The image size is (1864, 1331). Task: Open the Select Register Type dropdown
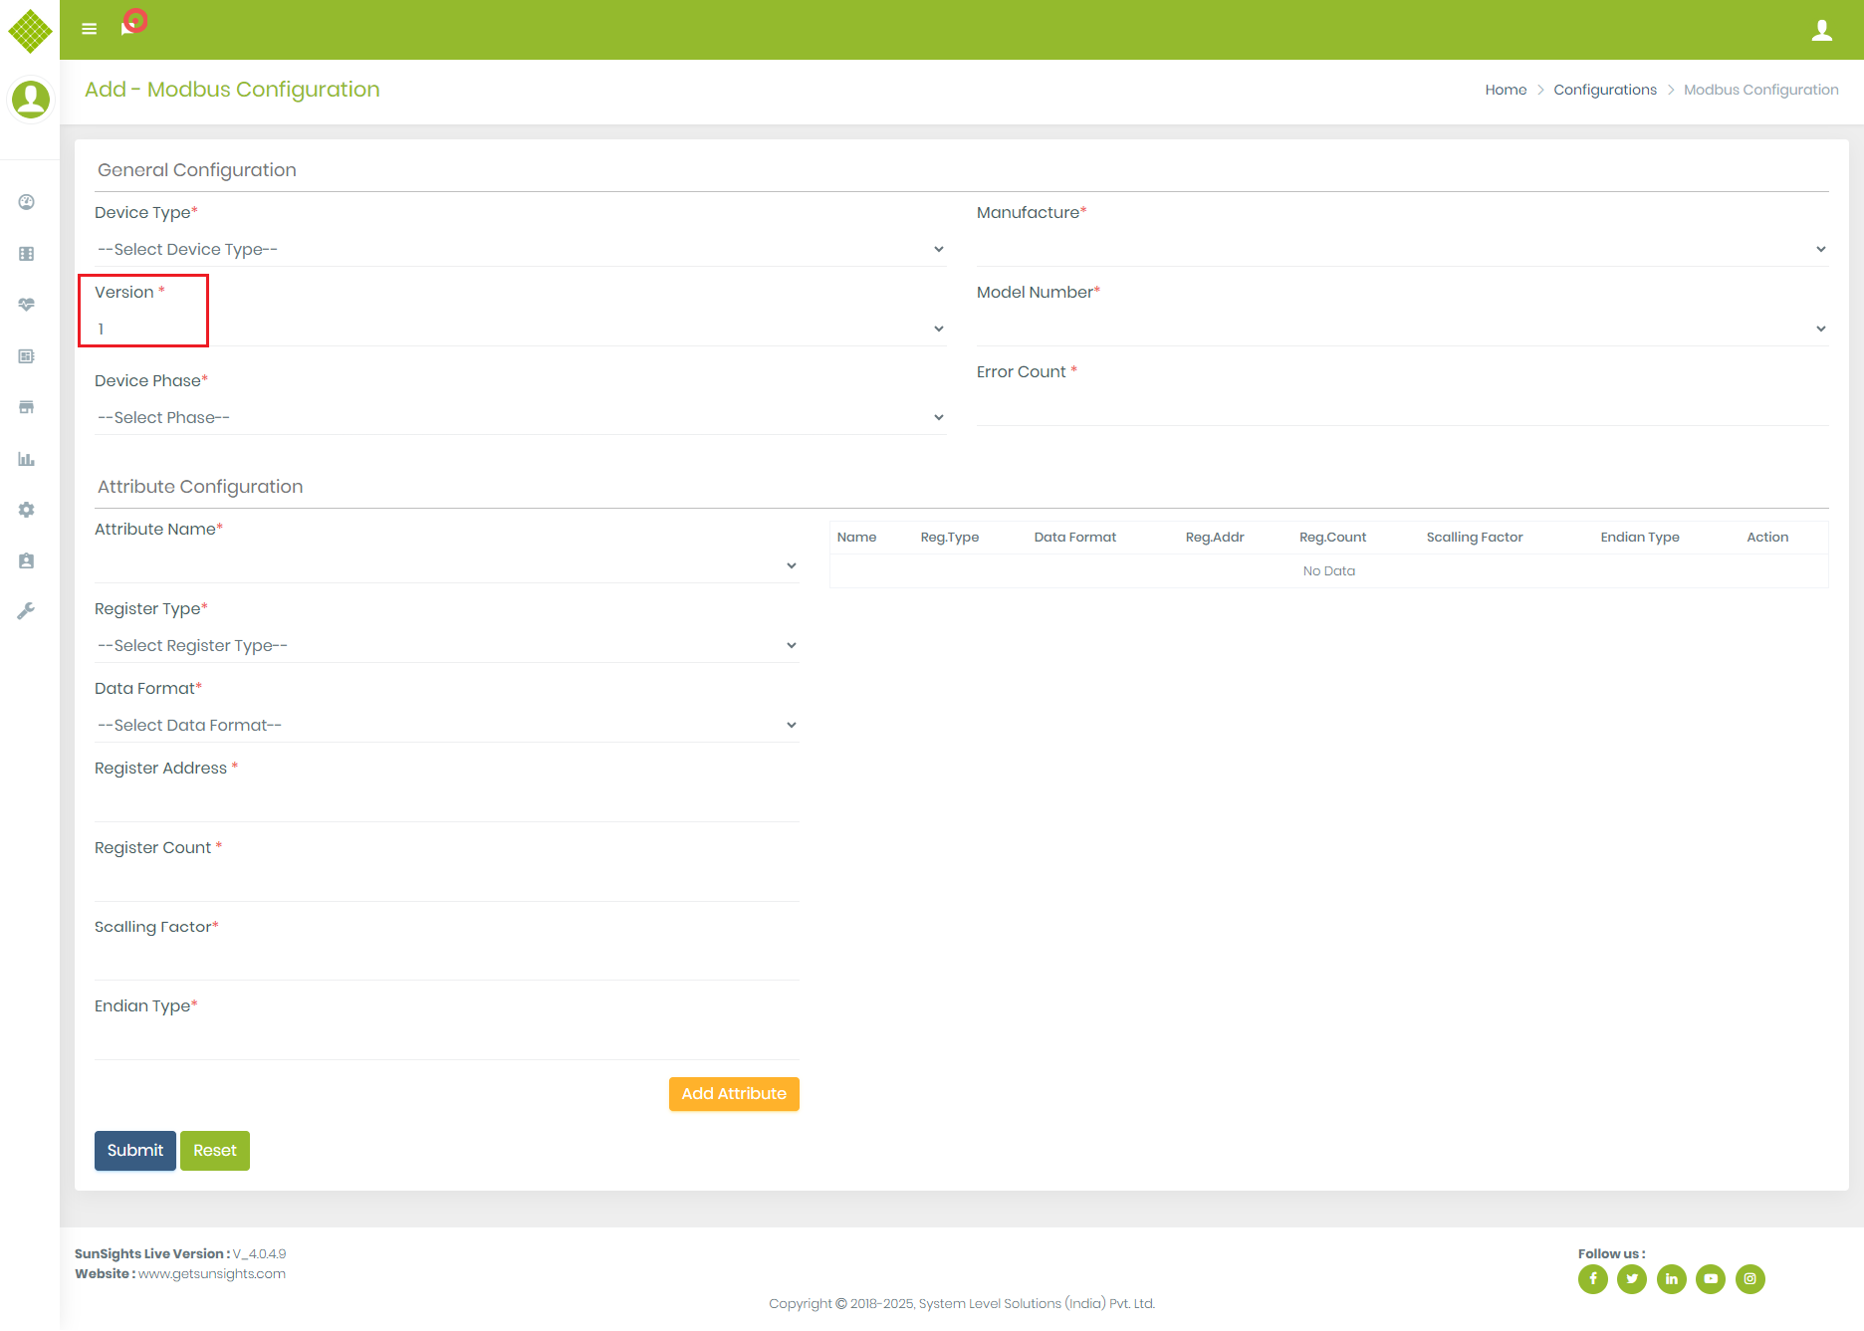click(445, 645)
